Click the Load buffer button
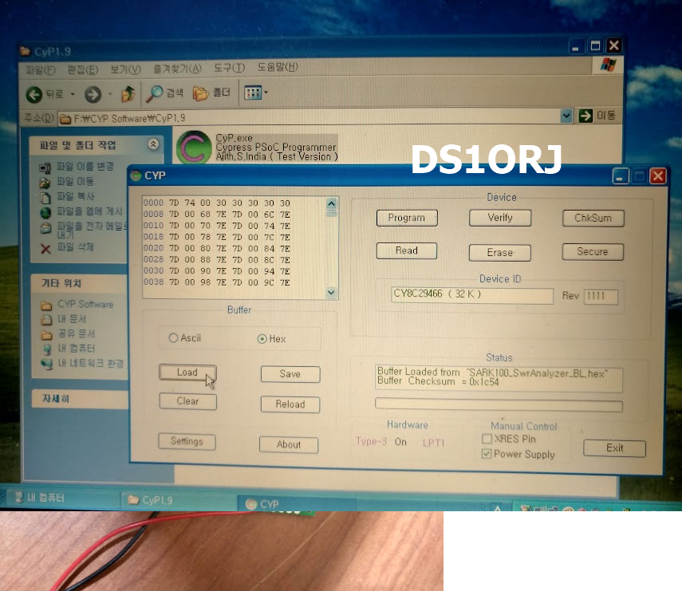This screenshot has width=682, height=591. click(187, 372)
